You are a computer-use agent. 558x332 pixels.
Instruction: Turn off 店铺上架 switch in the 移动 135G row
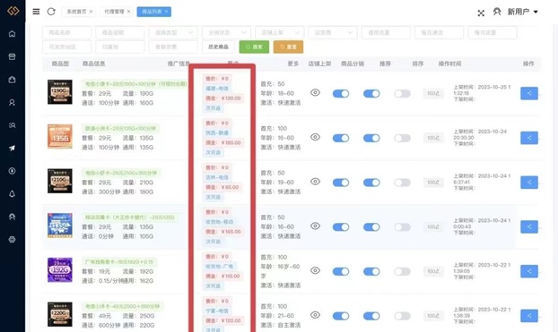click(341, 227)
